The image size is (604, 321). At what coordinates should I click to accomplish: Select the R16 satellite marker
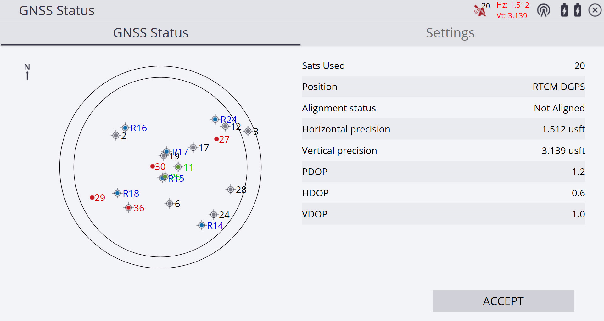pos(125,127)
